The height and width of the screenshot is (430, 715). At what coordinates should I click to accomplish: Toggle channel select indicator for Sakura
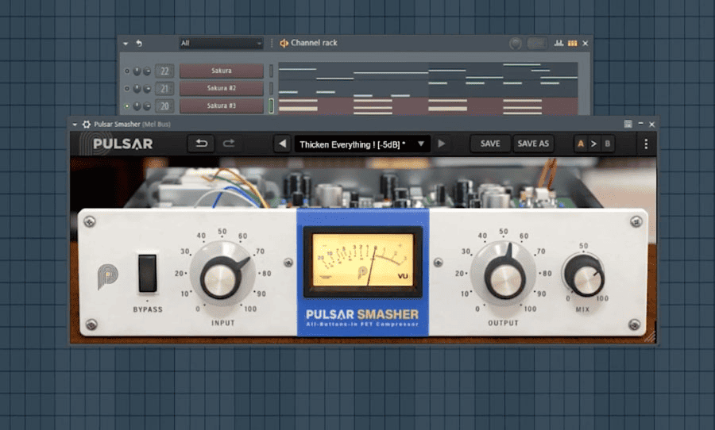click(271, 71)
